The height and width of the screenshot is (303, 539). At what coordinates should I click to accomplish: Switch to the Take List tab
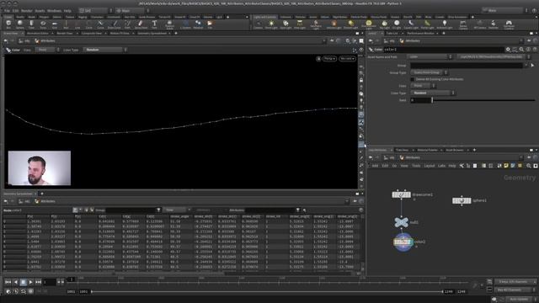(x=392, y=34)
